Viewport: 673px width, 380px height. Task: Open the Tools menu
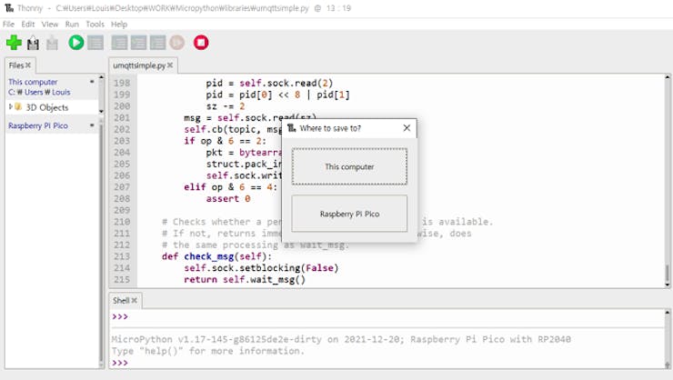[95, 24]
